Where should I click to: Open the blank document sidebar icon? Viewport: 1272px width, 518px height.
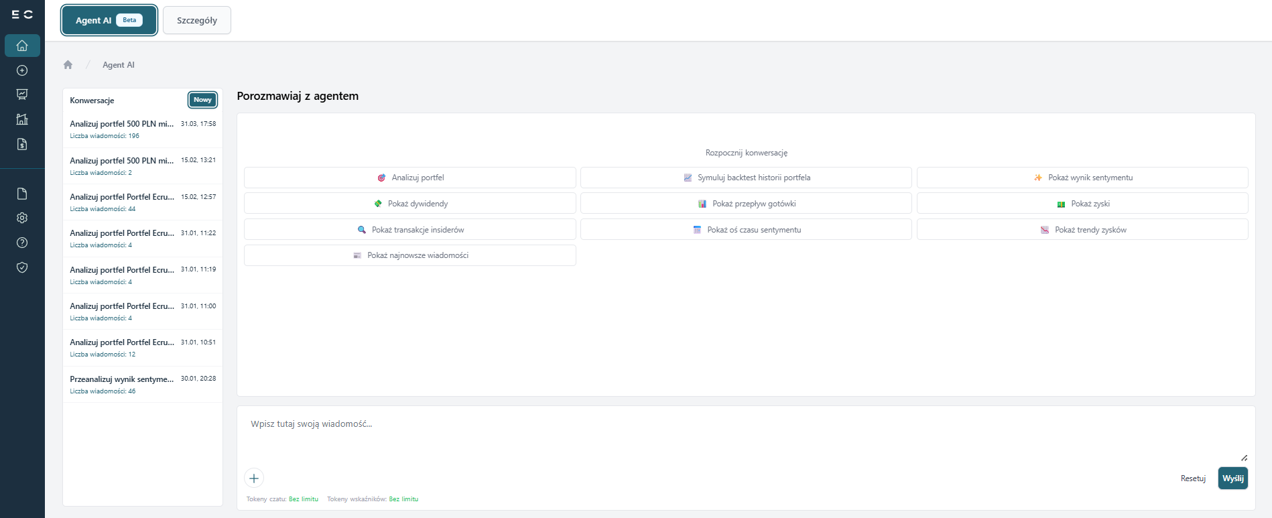[22, 194]
